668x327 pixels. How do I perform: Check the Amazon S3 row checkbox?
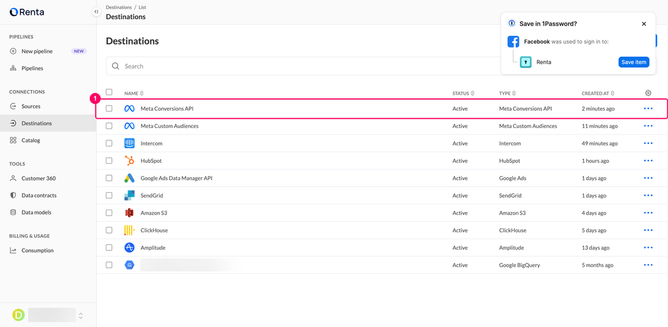109,213
